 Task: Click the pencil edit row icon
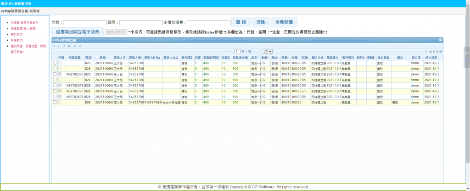59,46
